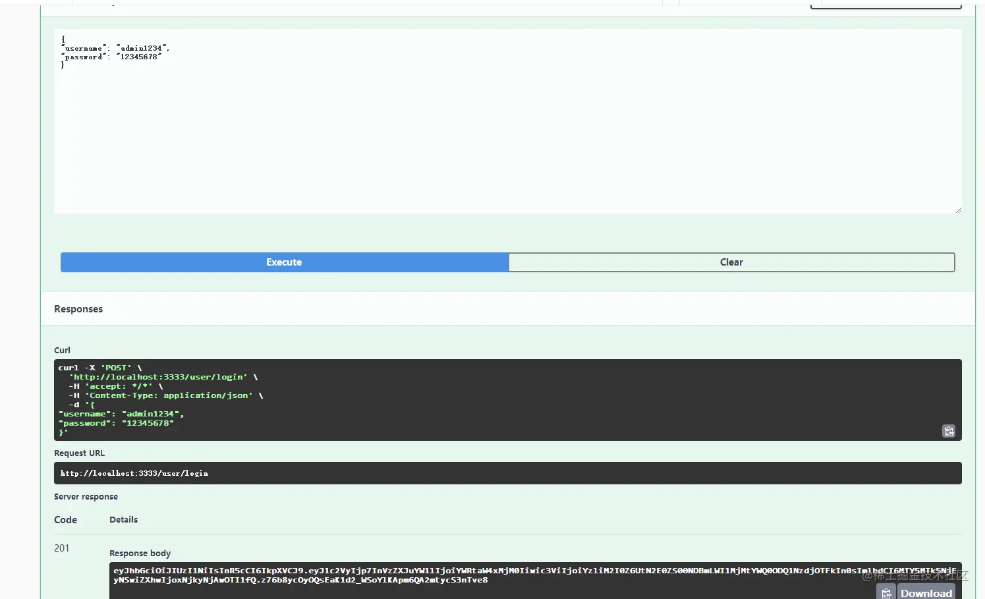Viewport: 985px width, 599px height.
Task: Click the "Details" column header
Action: (x=123, y=519)
